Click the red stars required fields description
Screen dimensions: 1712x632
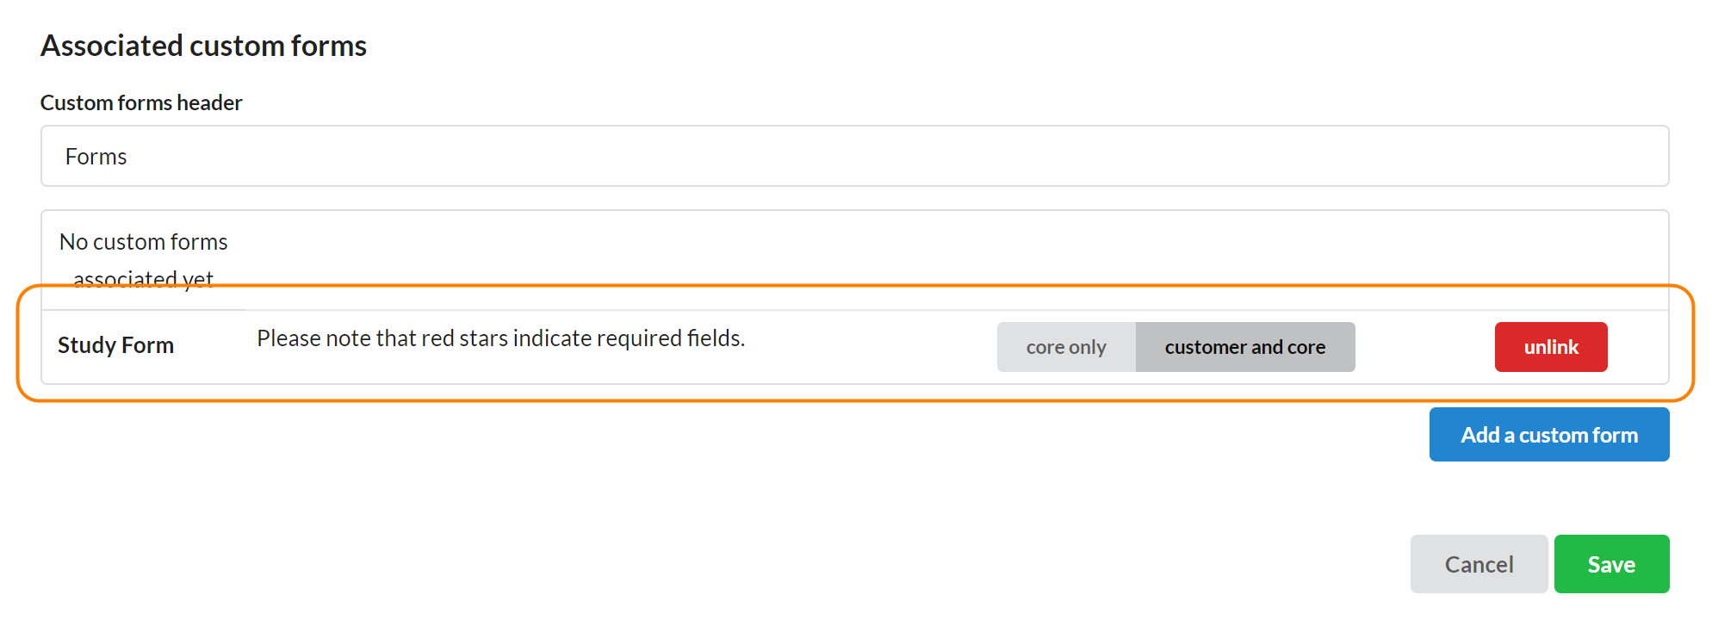[500, 338]
